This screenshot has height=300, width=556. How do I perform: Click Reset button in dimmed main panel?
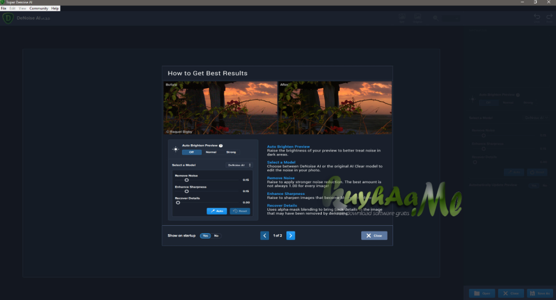[x=537, y=172]
